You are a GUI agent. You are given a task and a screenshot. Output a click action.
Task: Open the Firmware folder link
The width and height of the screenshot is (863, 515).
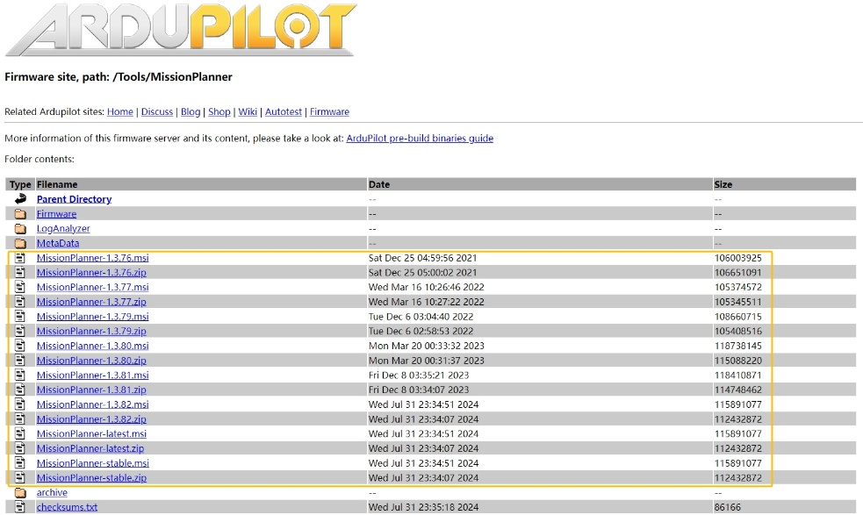57,213
